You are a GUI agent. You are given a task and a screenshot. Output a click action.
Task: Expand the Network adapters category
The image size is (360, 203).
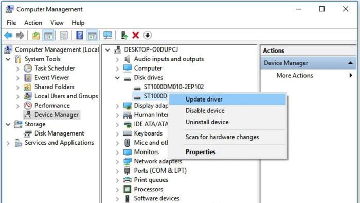click(x=117, y=162)
